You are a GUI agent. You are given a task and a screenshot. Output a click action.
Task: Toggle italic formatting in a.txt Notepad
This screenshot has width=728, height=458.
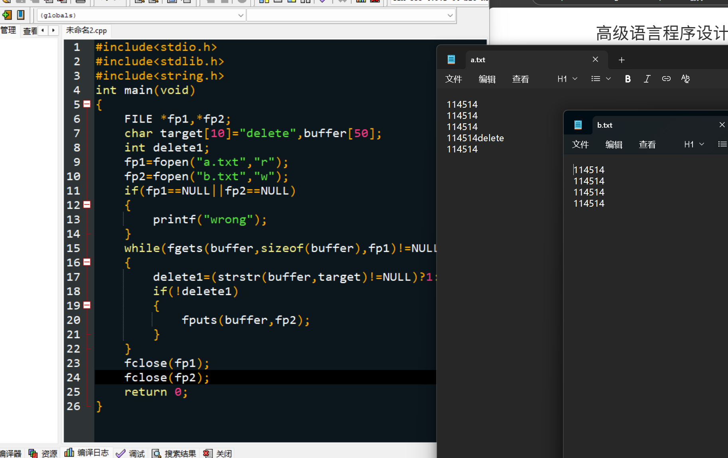tap(647, 79)
